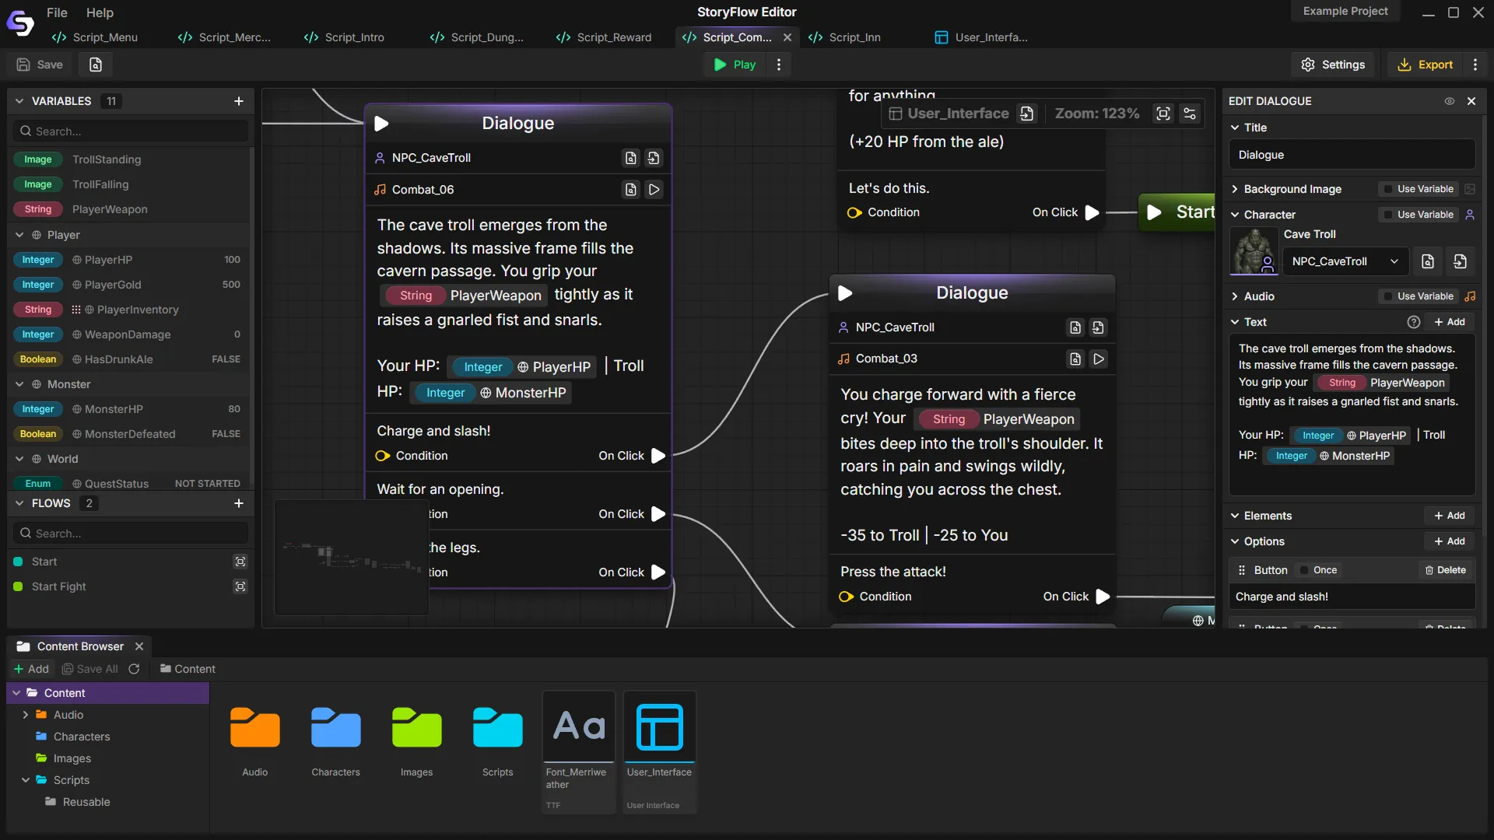This screenshot has height=840, width=1494.
Task: Open the NPC_CaveTroll character dropdown
Action: click(1345, 261)
